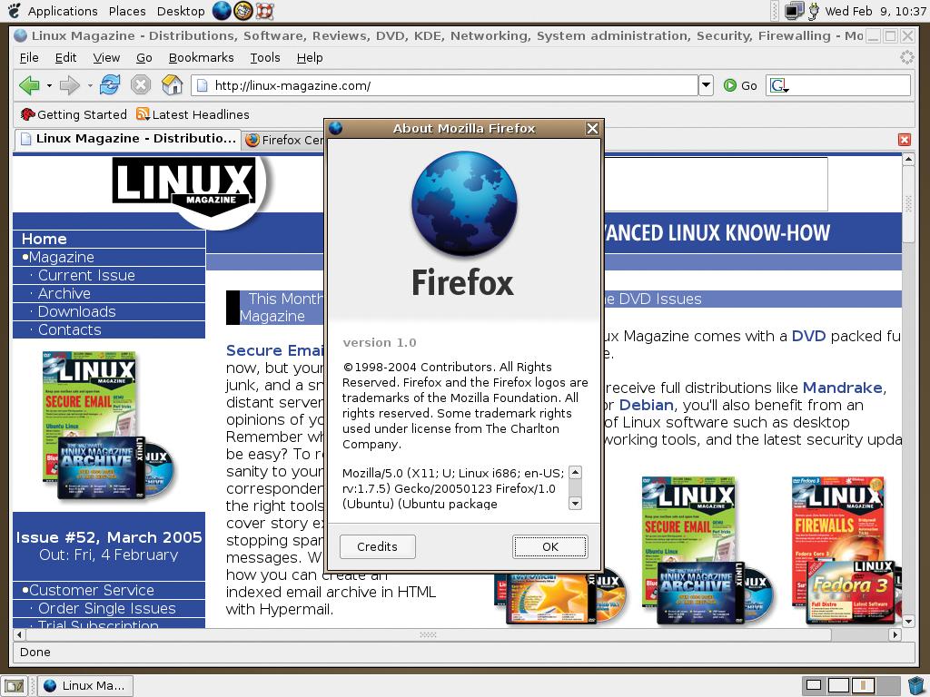Click the address bar with linux-magazine.com URL
This screenshot has height=697, width=930.
tap(444, 85)
